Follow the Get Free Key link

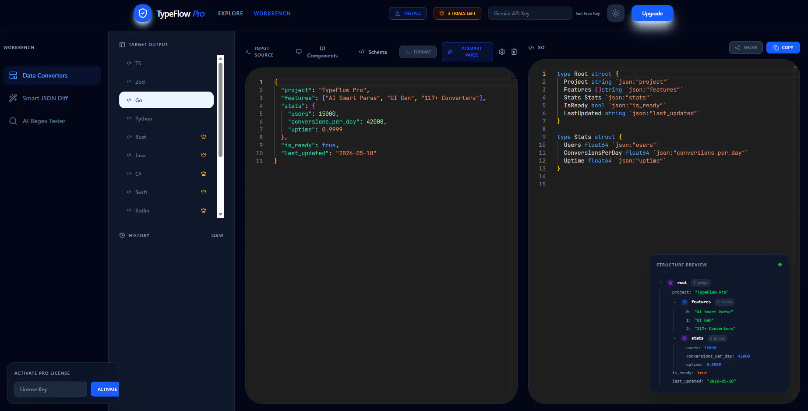tap(588, 14)
